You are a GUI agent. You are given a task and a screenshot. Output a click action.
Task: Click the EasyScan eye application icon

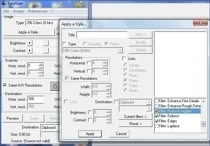coord(4,3)
